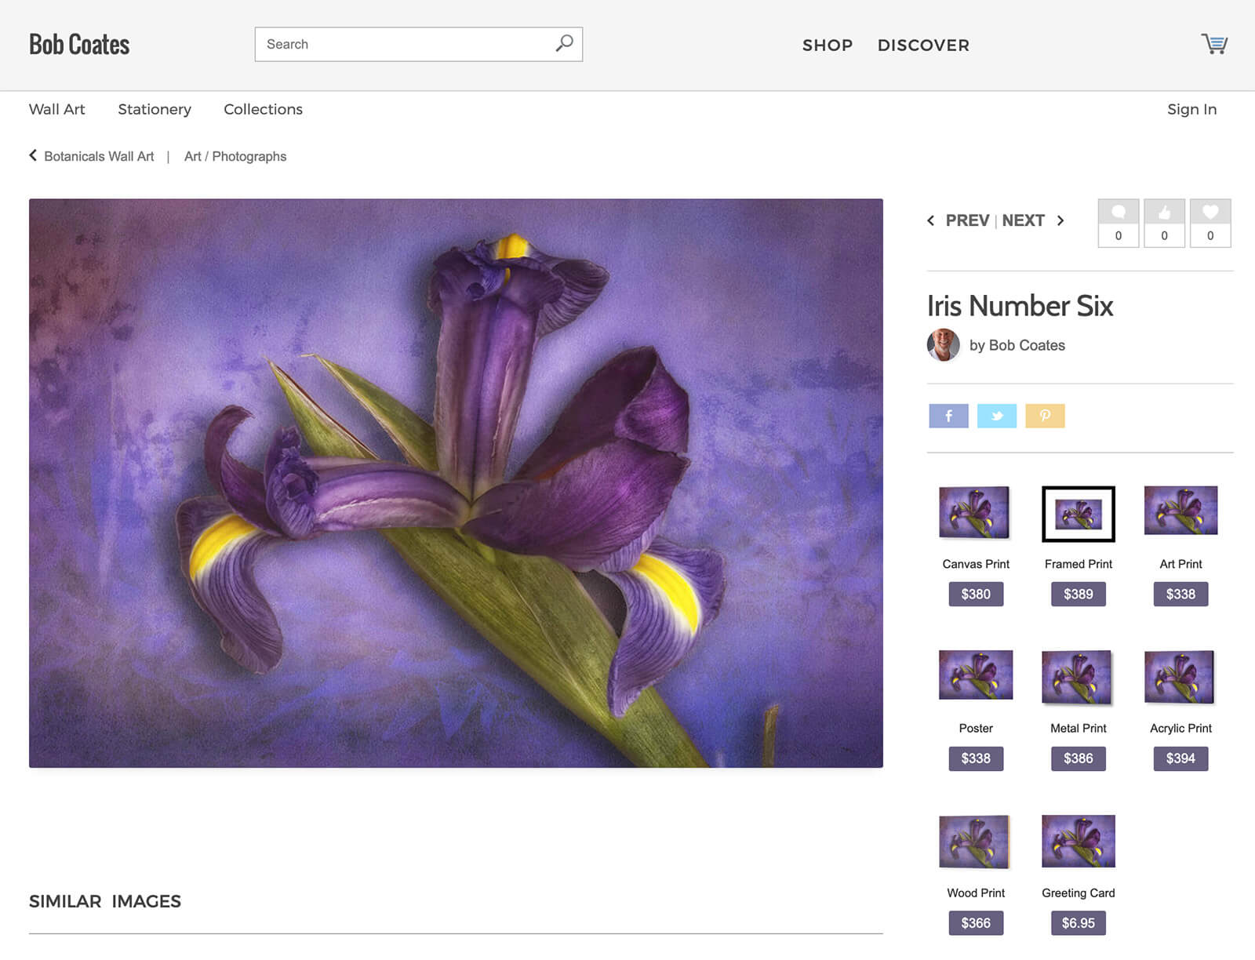Open comments via speech bubble icon
Image resolution: width=1255 pixels, height=960 pixels.
[x=1118, y=213]
